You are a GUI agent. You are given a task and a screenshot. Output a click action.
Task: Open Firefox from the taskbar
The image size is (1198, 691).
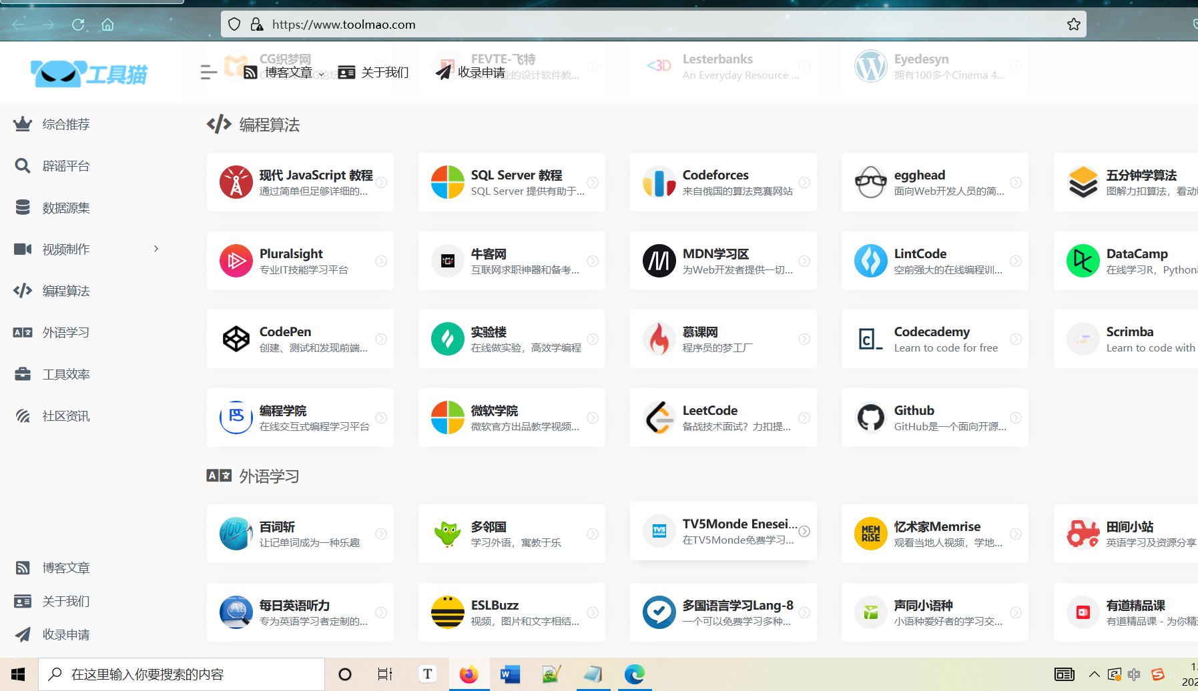[x=469, y=674]
